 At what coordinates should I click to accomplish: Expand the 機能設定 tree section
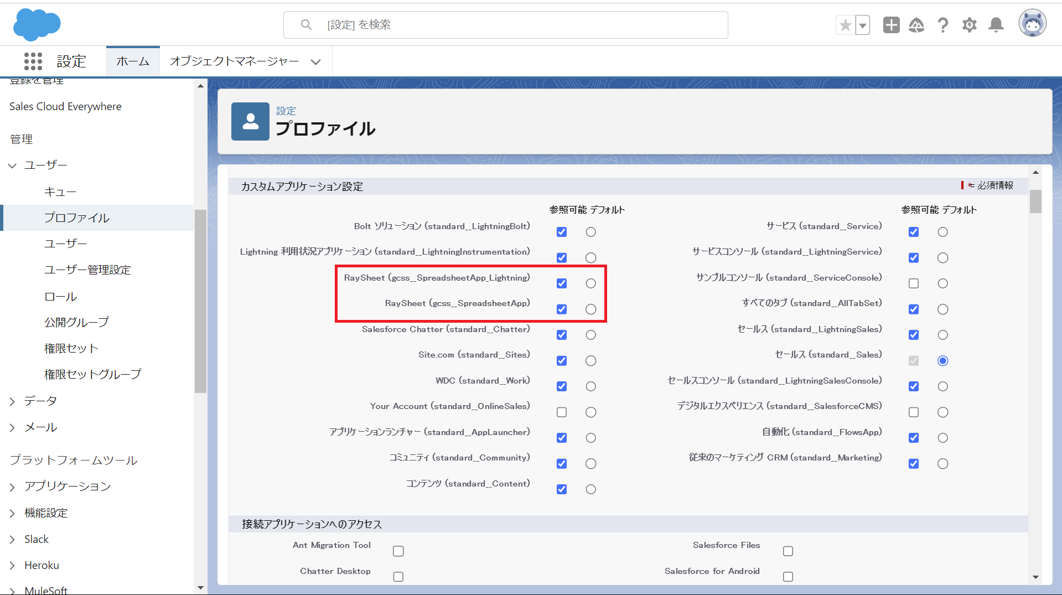[x=12, y=514]
